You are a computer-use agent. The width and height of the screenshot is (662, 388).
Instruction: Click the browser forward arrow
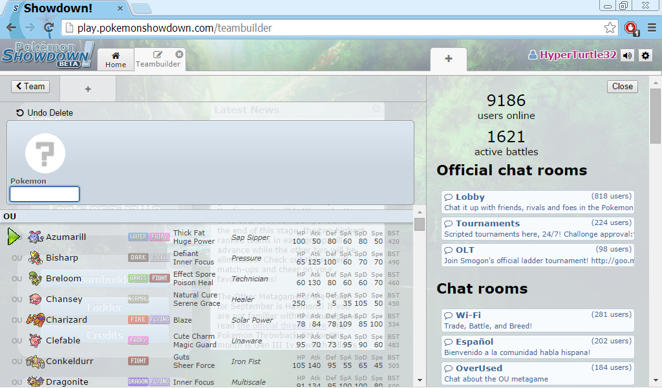pos(30,28)
